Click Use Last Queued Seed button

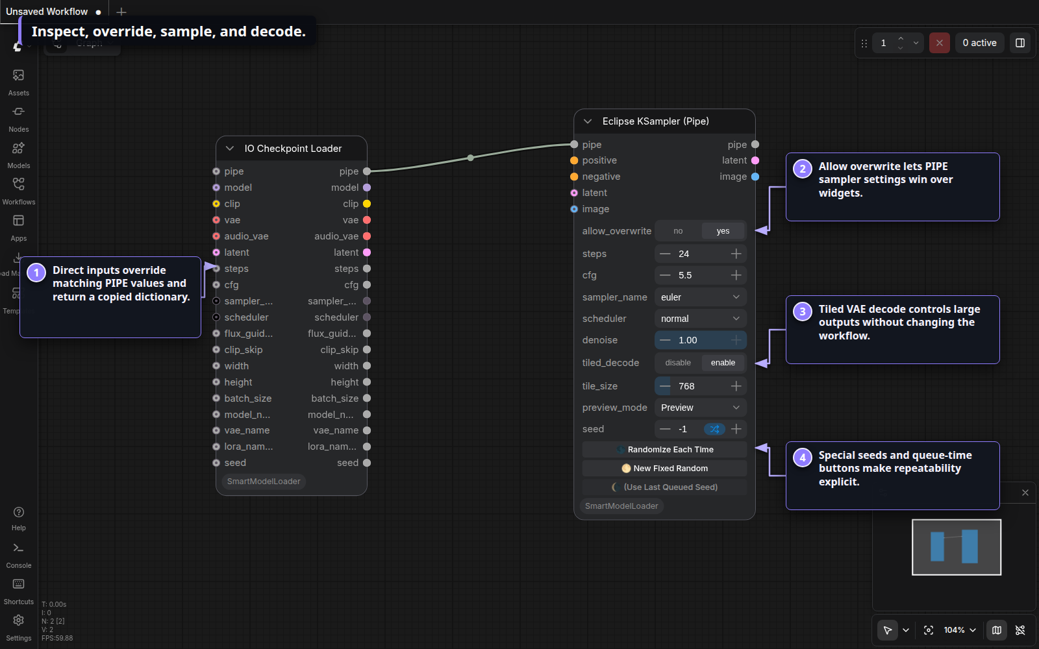pyautogui.click(x=664, y=487)
